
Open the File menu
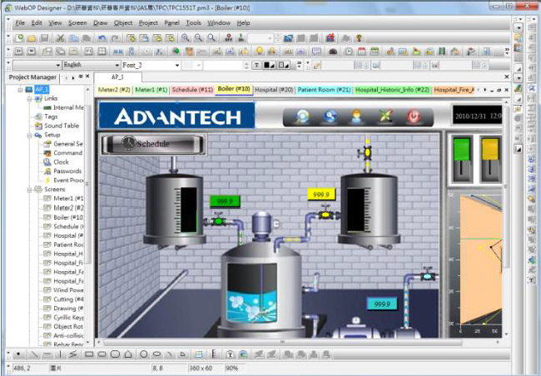20,22
